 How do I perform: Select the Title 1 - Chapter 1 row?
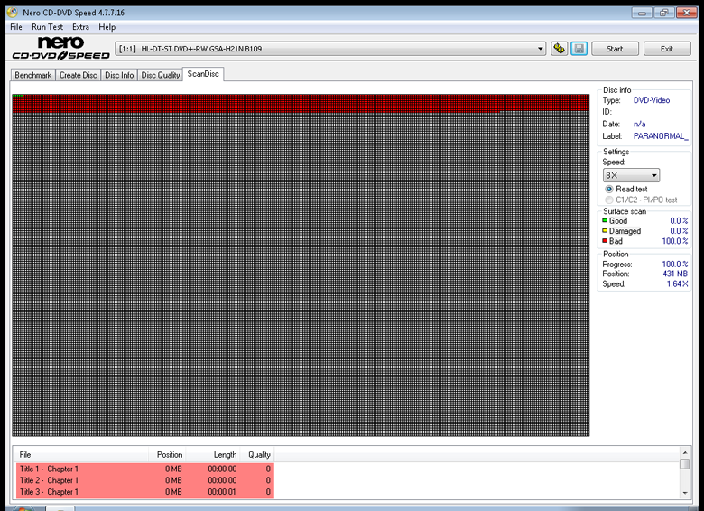point(145,469)
